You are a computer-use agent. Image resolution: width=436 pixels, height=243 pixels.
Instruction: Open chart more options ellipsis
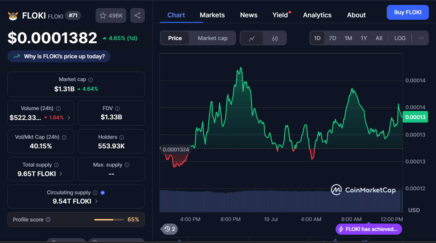421,38
